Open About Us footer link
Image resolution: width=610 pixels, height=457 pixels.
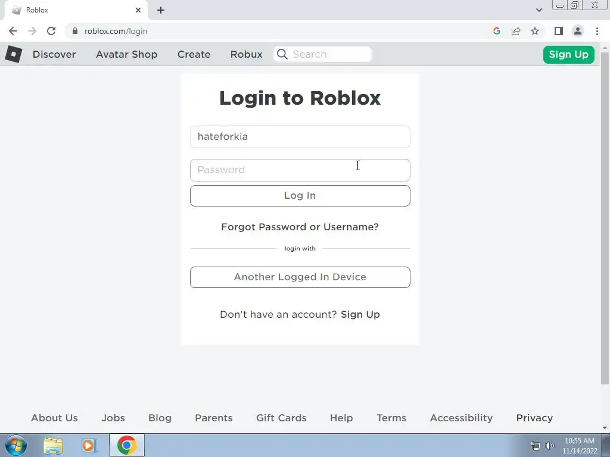pos(54,418)
